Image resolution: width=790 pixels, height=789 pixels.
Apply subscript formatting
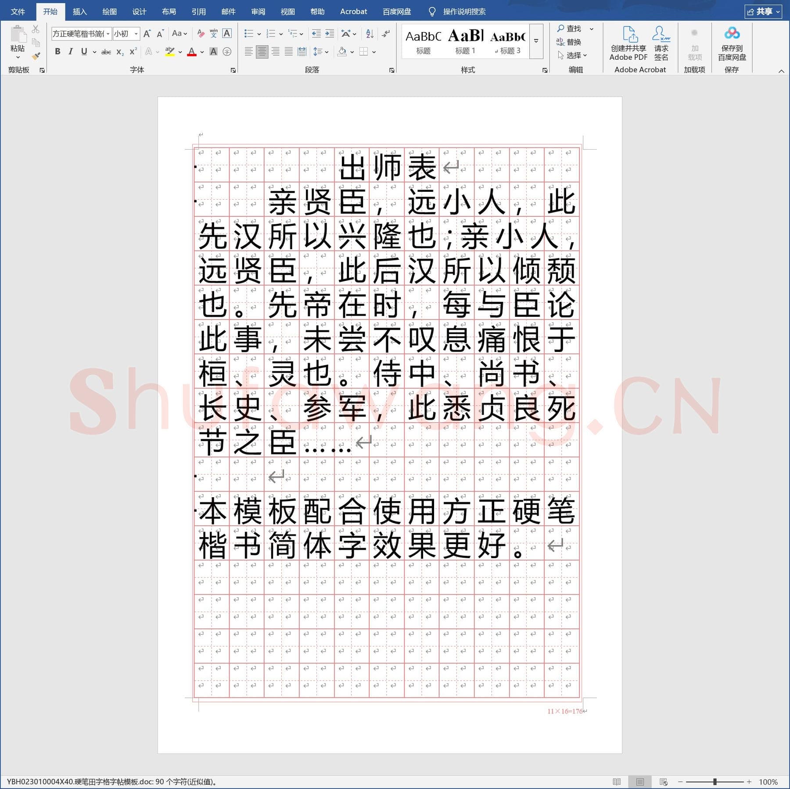pos(120,52)
